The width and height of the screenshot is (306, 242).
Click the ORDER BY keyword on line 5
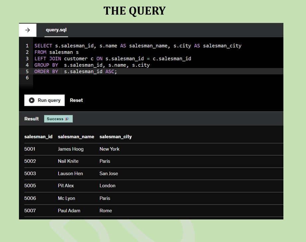(x=46, y=72)
